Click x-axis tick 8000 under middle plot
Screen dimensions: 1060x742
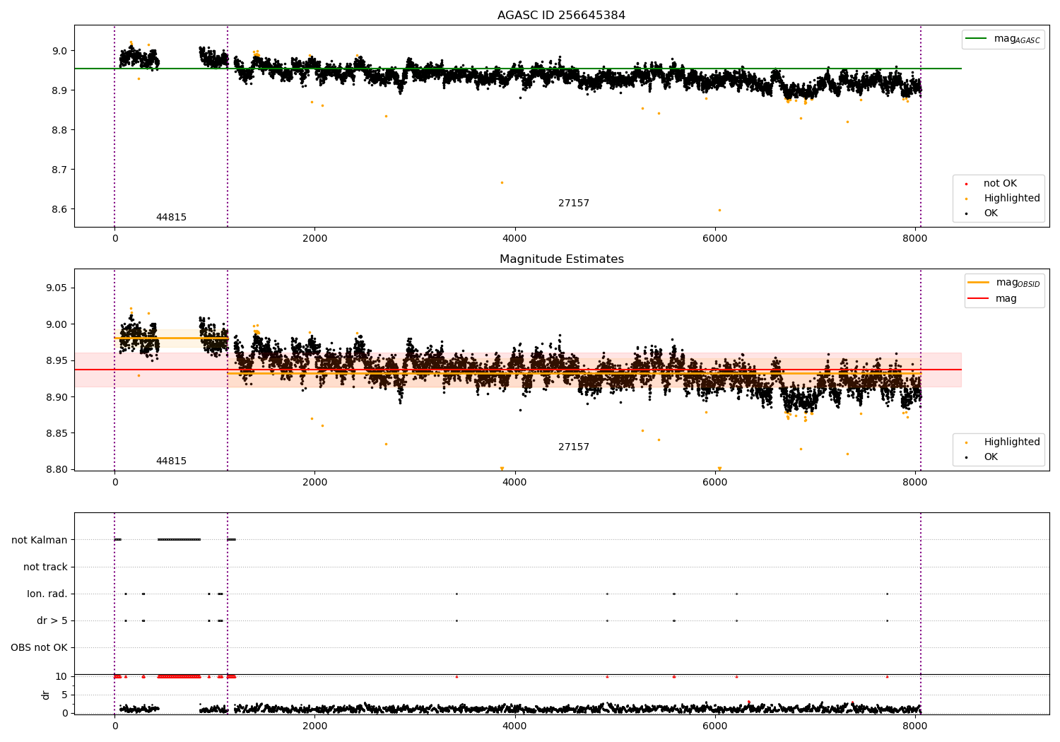point(915,483)
